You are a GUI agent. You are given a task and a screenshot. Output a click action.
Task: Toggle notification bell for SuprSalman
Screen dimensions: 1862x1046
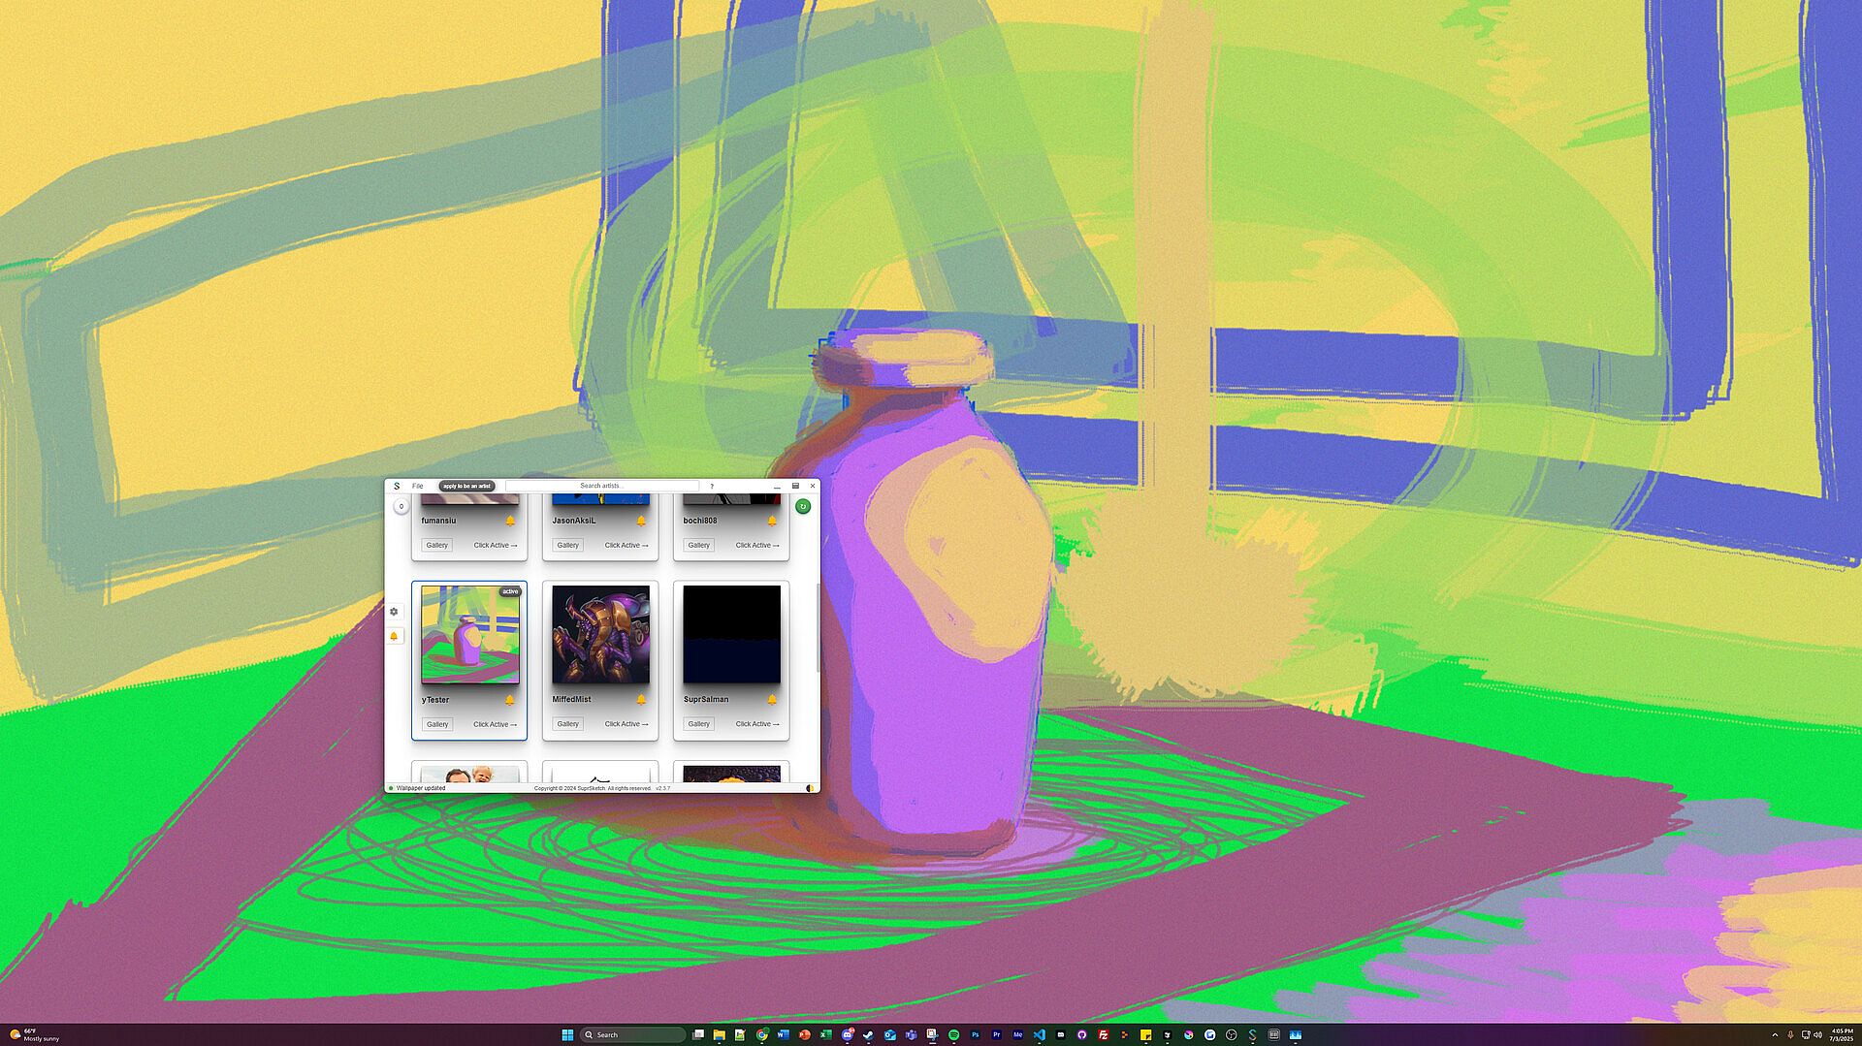[772, 699]
